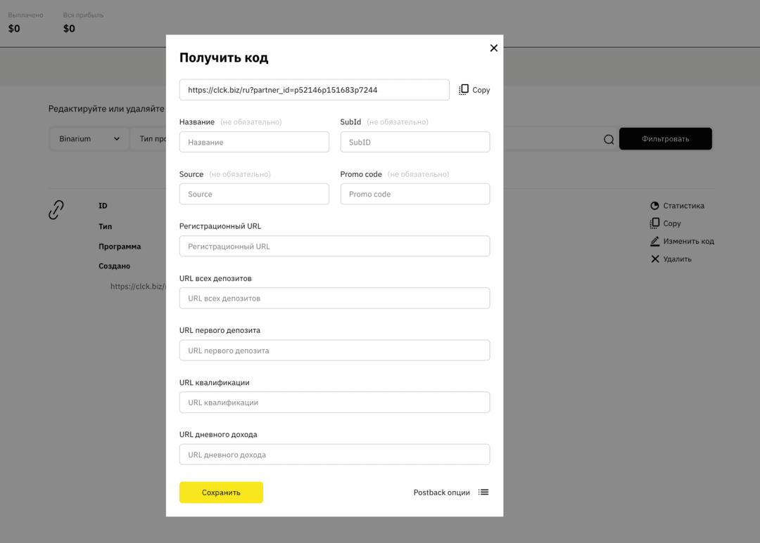Click the URL первого депозита field
760x543 pixels.
(x=334, y=351)
